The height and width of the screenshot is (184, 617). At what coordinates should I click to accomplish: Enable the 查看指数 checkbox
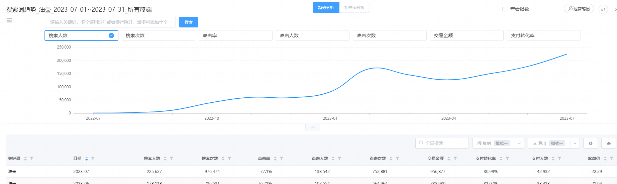505,9
